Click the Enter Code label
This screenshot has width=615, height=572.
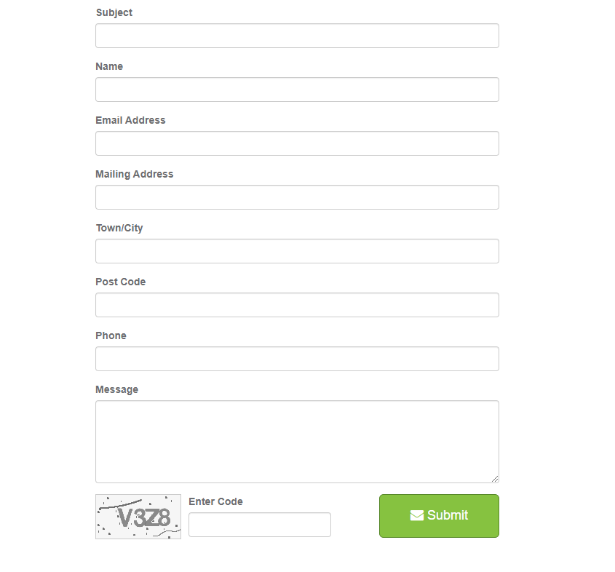pos(215,501)
